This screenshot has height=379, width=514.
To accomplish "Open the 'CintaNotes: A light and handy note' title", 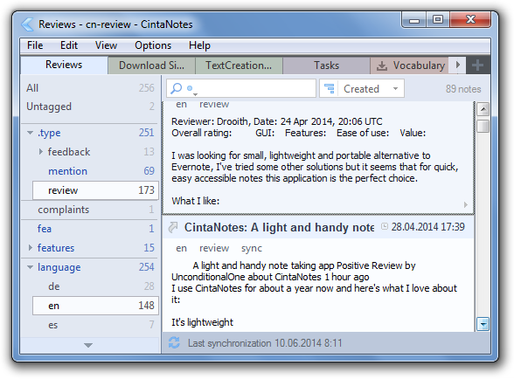I will [x=279, y=227].
